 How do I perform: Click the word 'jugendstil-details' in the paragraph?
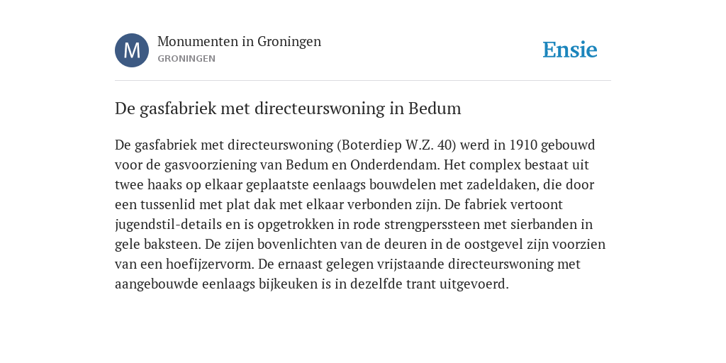tap(168, 225)
